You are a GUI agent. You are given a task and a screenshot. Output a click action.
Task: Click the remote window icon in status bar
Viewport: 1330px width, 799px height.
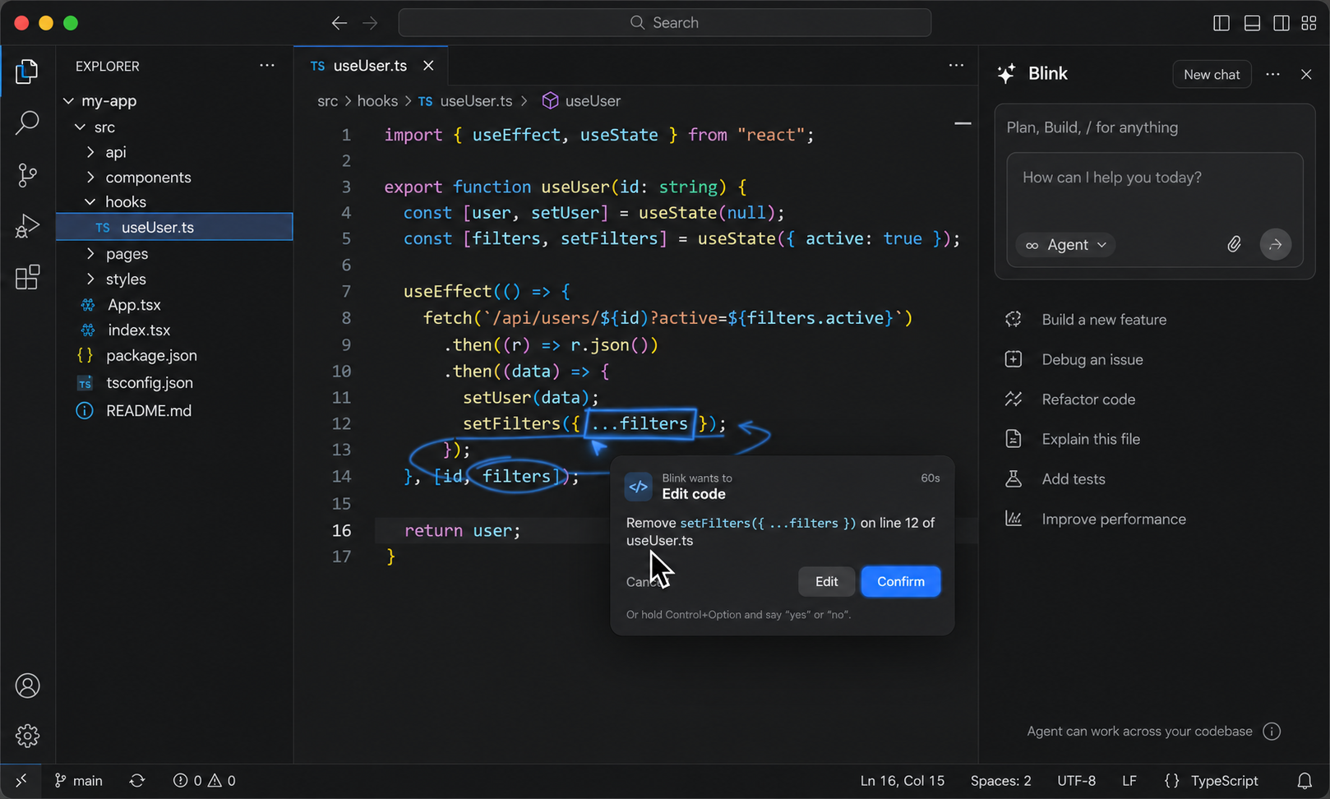[x=21, y=781]
